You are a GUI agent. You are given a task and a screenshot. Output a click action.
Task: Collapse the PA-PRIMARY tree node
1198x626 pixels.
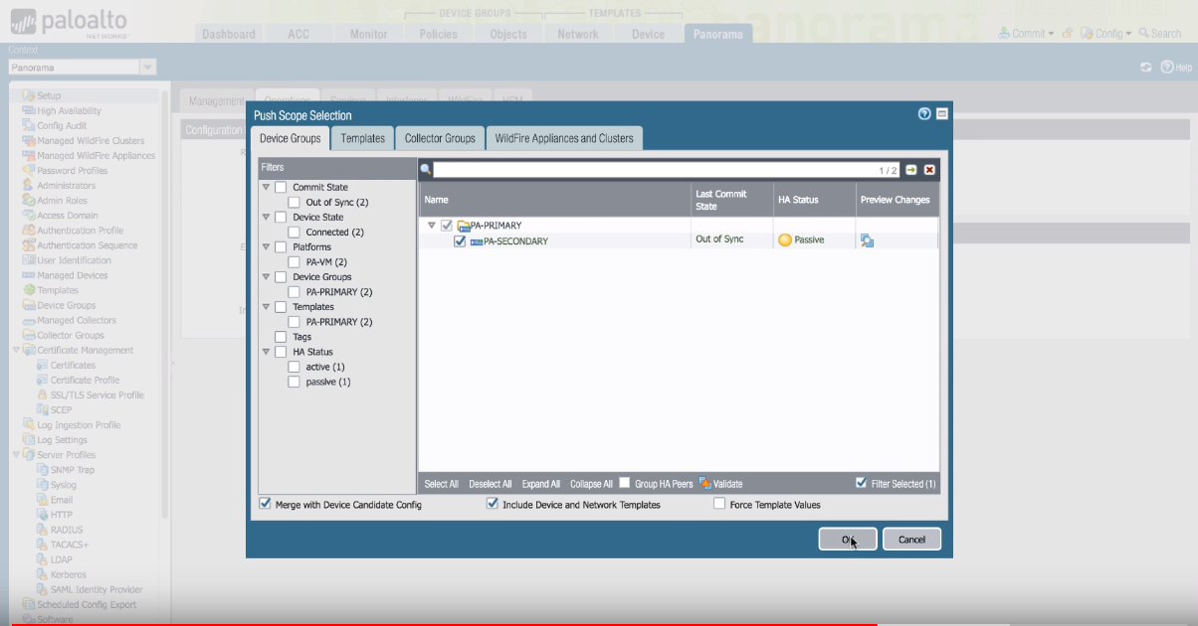tap(432, 226)
